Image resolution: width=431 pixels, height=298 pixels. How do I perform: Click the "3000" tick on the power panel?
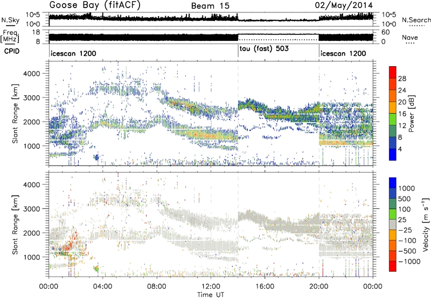pos(31,98)
